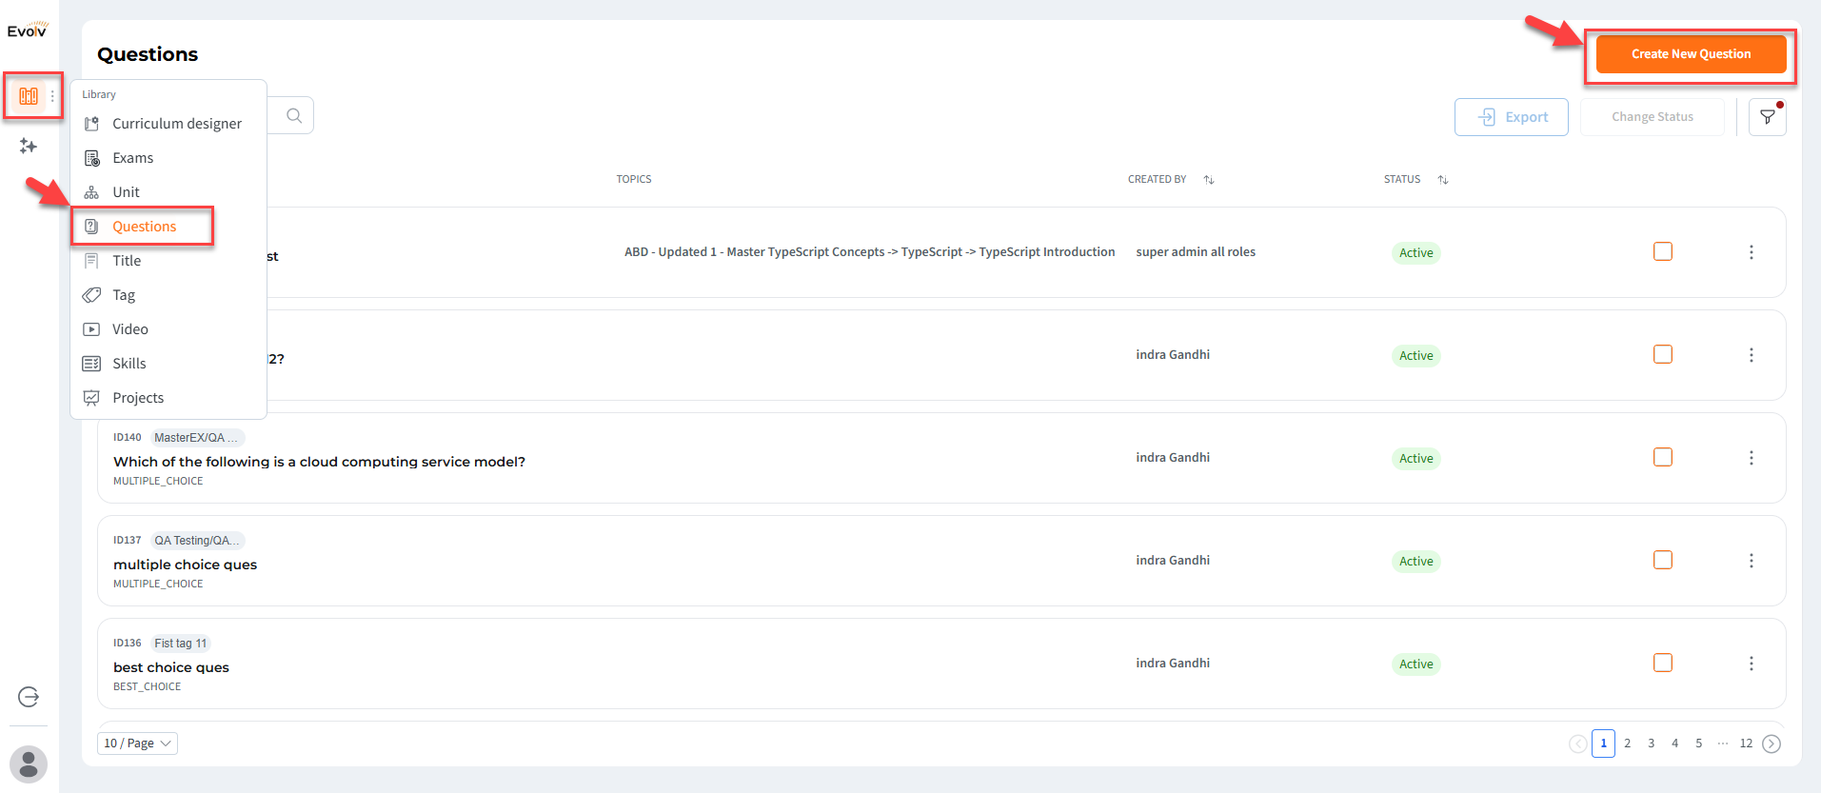The image size is (1821, 793).
Task: Select checkbox for multiple choice ques
Action: (1663, 560)
